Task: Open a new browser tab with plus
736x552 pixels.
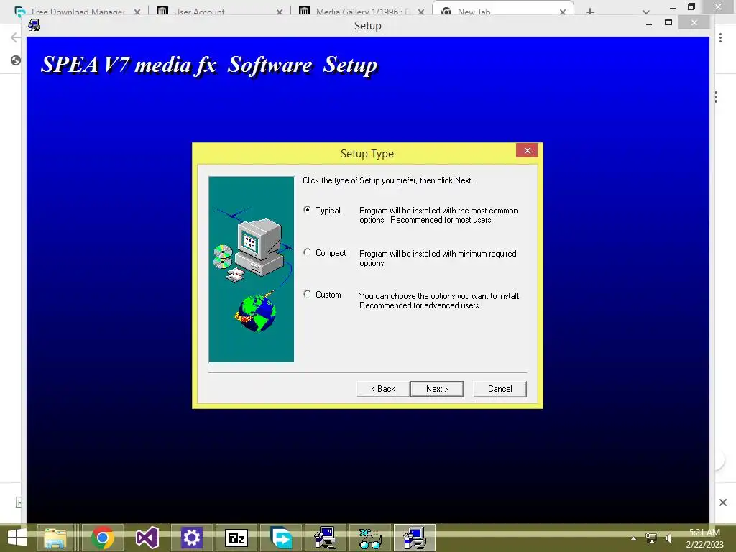Action: (590, 11)
